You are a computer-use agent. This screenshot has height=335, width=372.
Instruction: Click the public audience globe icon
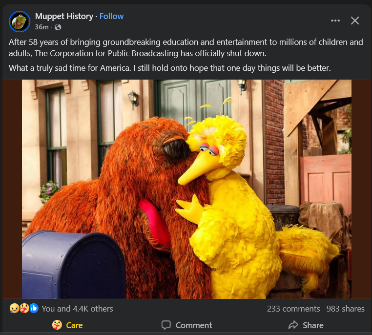58,27
